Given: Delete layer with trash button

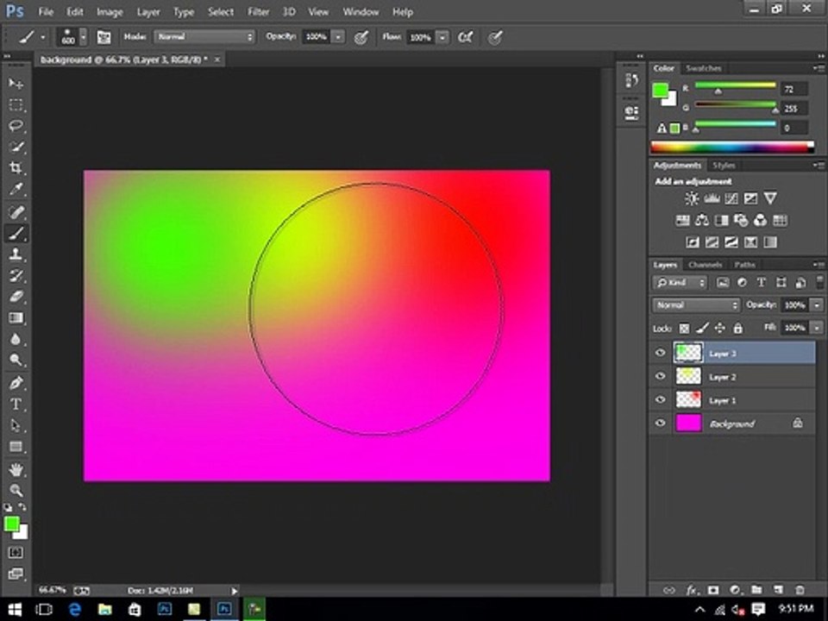Looking at the screenshot, I should coord(800,590).
